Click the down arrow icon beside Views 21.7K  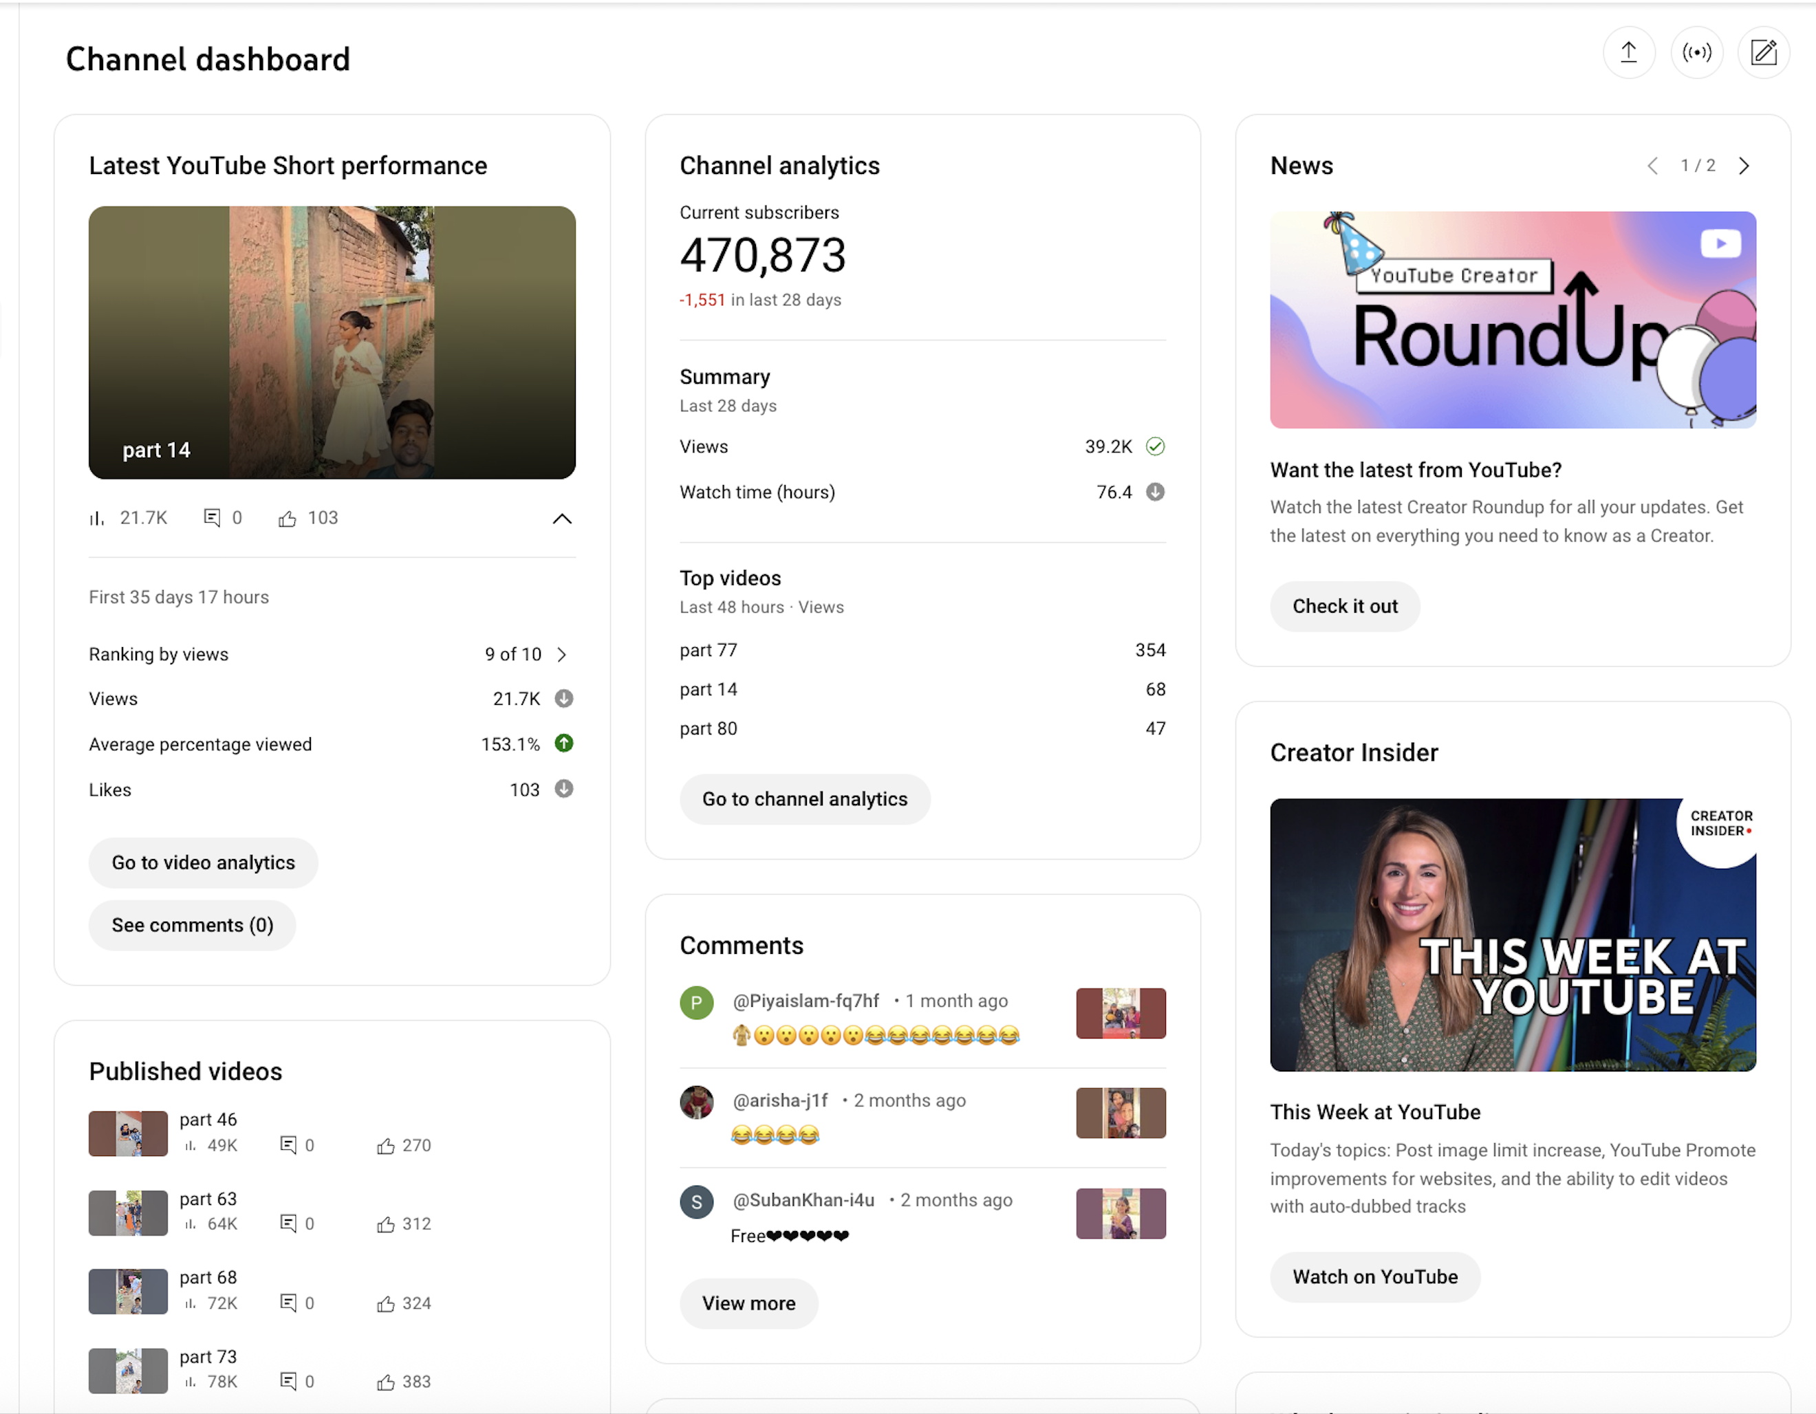click(x=564, y=698)
